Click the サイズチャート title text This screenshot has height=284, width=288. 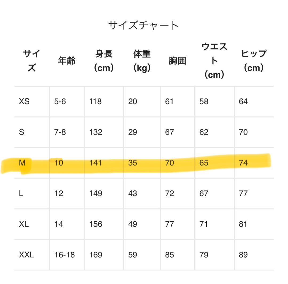143,26
